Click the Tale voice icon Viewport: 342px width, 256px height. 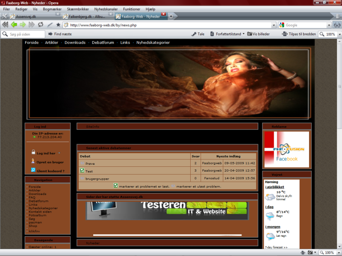click(198, 34)
